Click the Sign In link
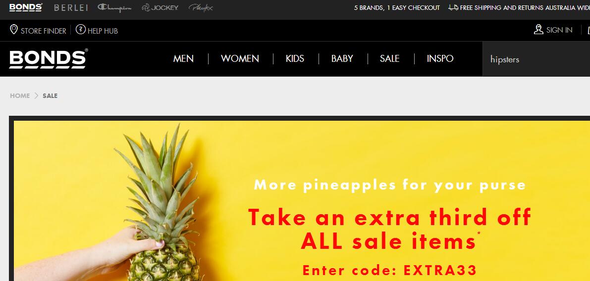Image resolution: width=590 pixels, height=281 pixels. coord(559,30)
